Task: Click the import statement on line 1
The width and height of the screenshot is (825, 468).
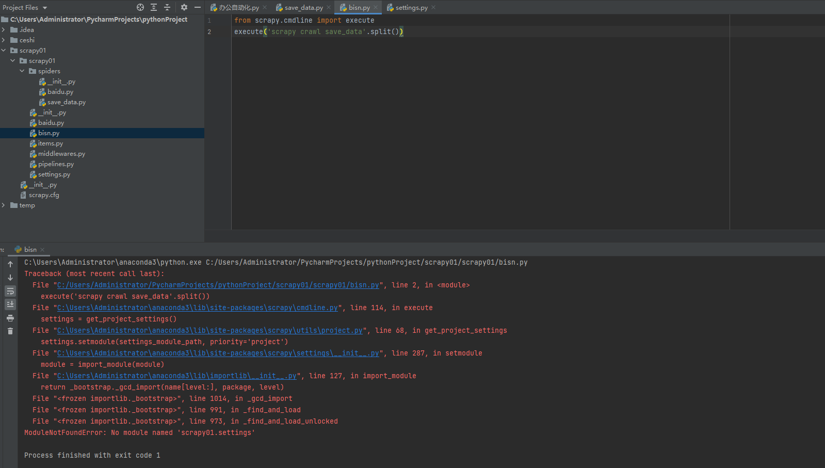Action: (304, 20)
